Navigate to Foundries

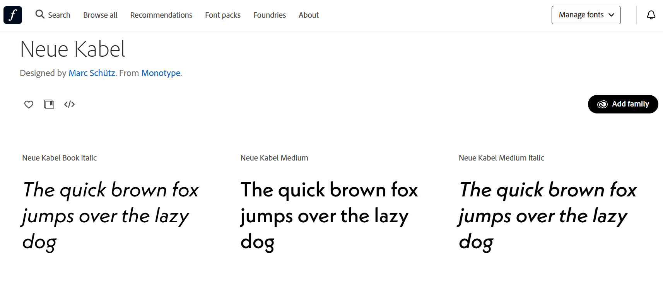(269, 15)
